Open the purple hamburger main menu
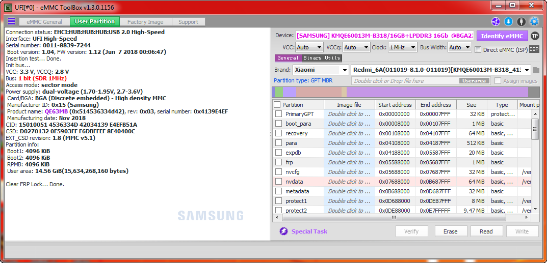This screenshot has height=263, width=547. tap(12, 21)
